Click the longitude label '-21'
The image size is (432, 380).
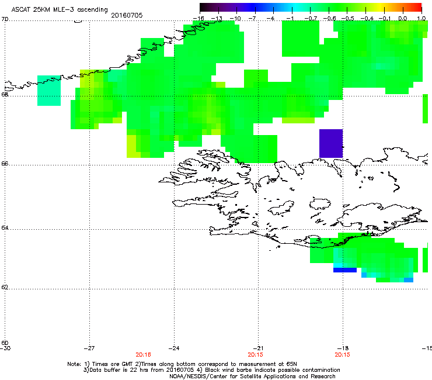[x=259, y=348]
